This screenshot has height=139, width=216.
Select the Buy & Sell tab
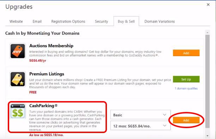[x=126, y=21]
